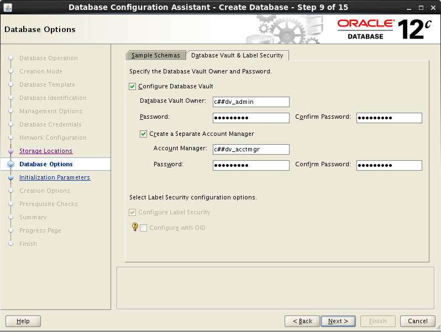
Task: Click the Summary step
Action: tap(33, 217)
